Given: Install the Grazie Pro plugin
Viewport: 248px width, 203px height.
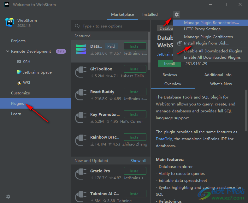Looking at the screenshot, I should 135,171.
